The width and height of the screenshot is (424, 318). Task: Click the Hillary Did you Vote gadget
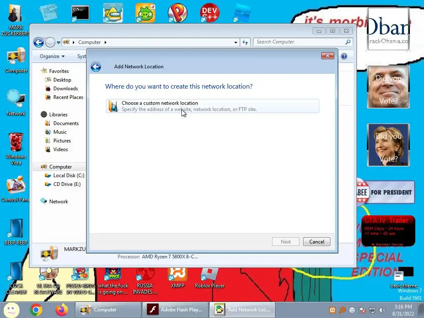pyautogui.click(x=388, y=145)
